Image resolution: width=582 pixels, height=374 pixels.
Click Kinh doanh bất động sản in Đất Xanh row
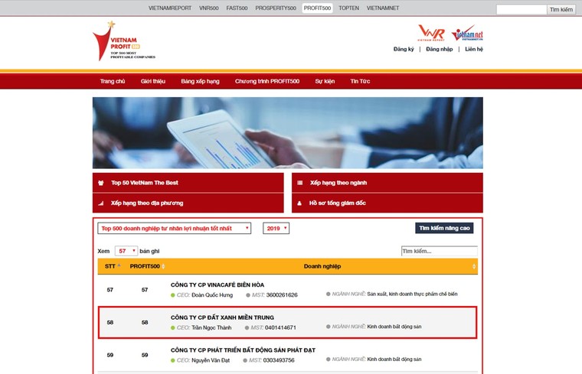394,327
